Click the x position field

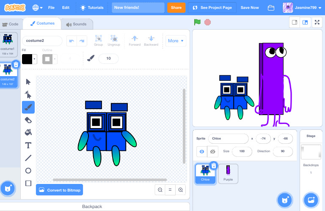point(263,139)
